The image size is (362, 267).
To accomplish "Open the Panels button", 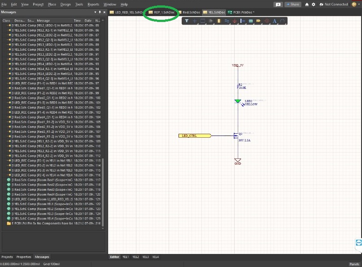I will tap(354, 264).
